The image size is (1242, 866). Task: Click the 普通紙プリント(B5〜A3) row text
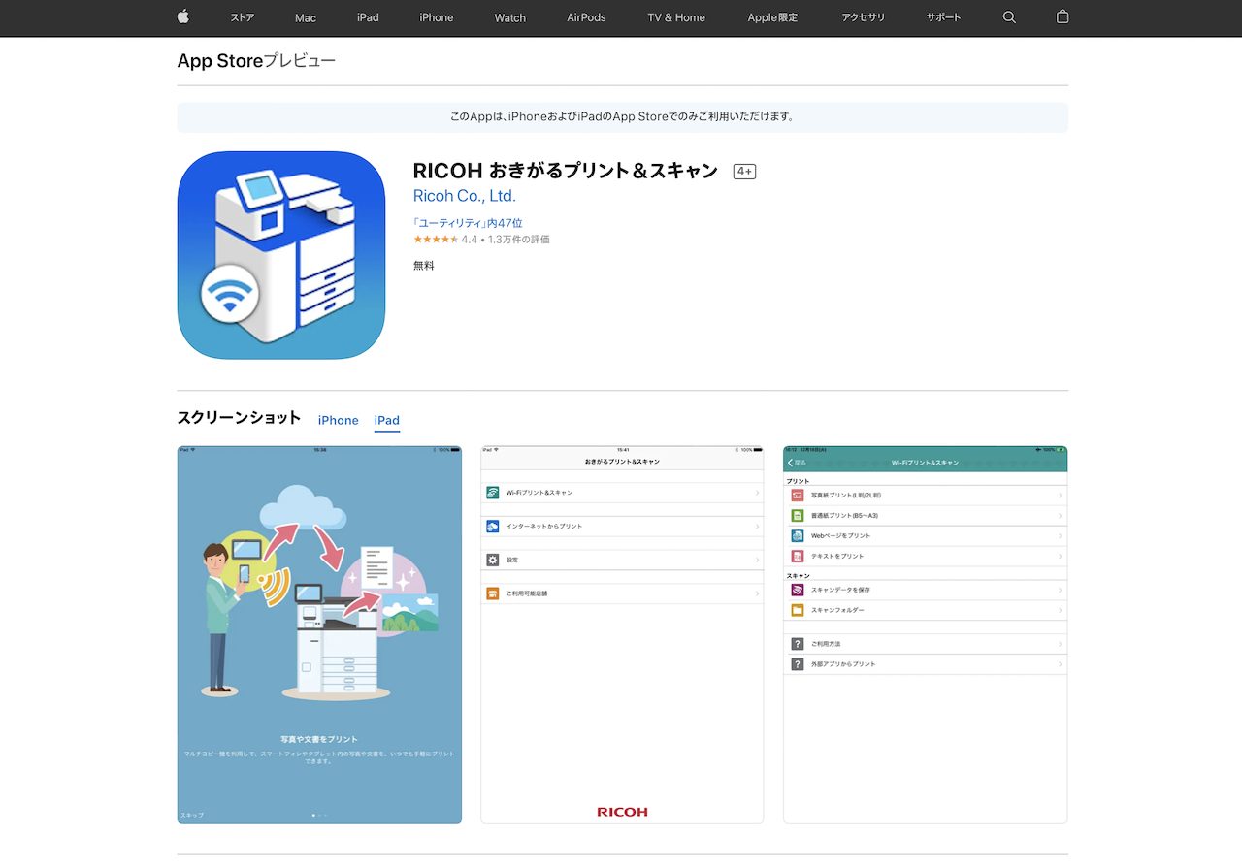[x=844, y=515]
